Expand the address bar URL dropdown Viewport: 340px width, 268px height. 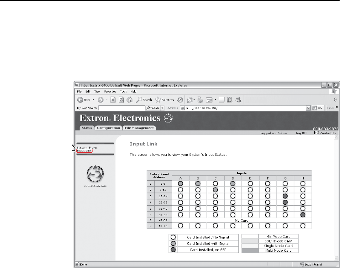pyautogui.click(x=308, y=108)
